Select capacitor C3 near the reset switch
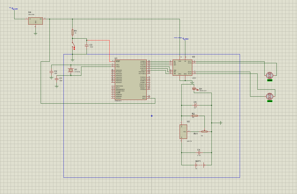The width and height of the screenshot is (297, 194). click(x=87, y=45)
